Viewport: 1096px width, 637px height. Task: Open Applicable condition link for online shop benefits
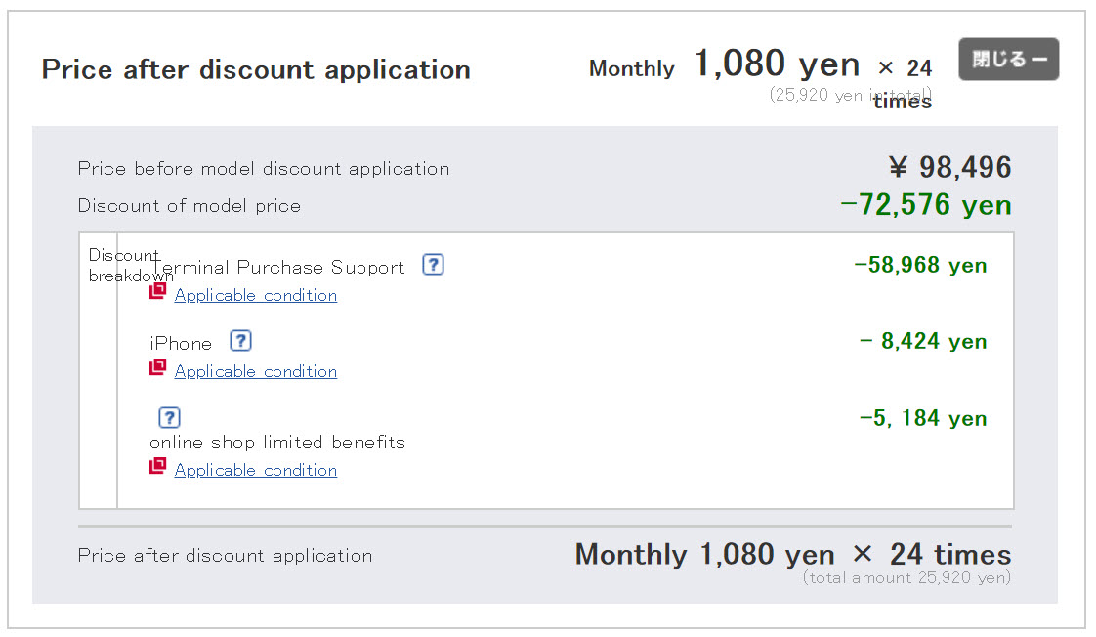(256, 470)
